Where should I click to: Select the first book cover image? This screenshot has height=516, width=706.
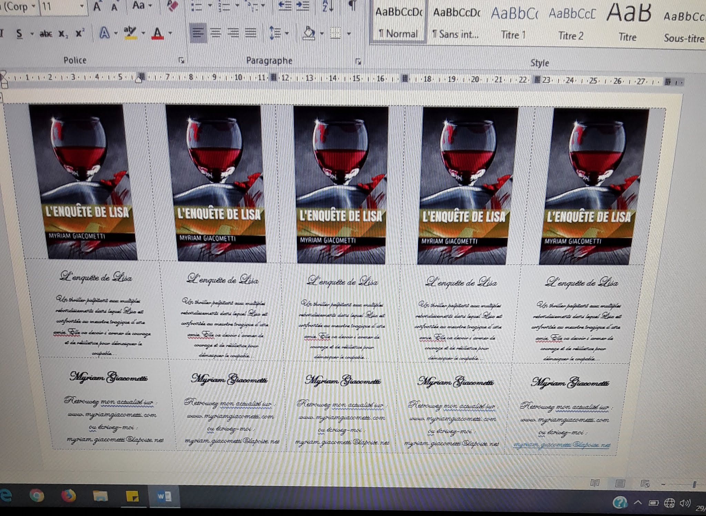pyautogui.click(x=83, y=182)
